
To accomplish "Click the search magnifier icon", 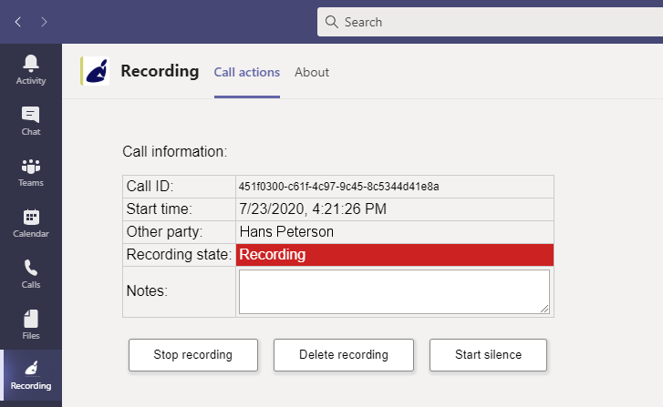I will [332, 22].
